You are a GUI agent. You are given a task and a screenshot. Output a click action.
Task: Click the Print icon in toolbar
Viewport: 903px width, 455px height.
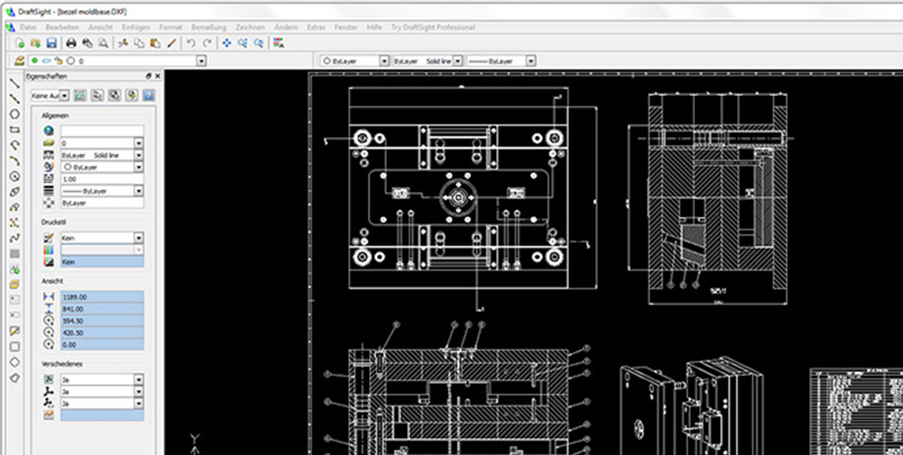tap(71, 43)
